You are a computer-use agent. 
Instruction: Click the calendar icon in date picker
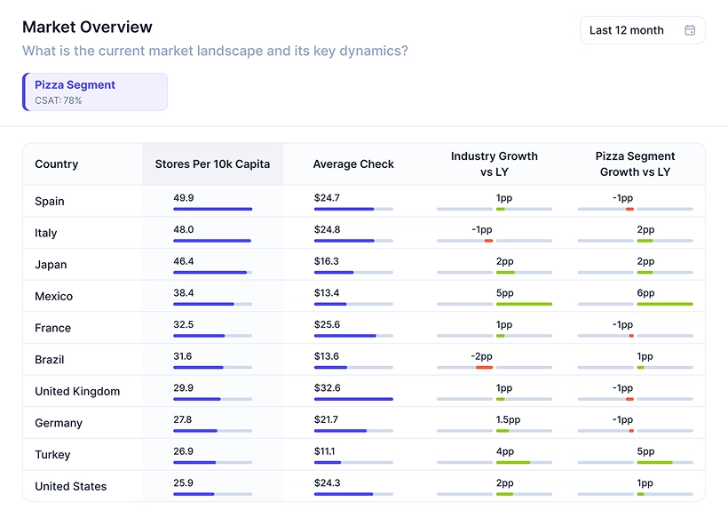(x=690, y=30)
